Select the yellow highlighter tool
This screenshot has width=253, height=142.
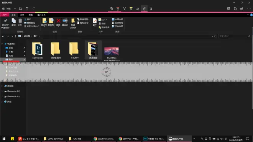click(x=131, y=8)
